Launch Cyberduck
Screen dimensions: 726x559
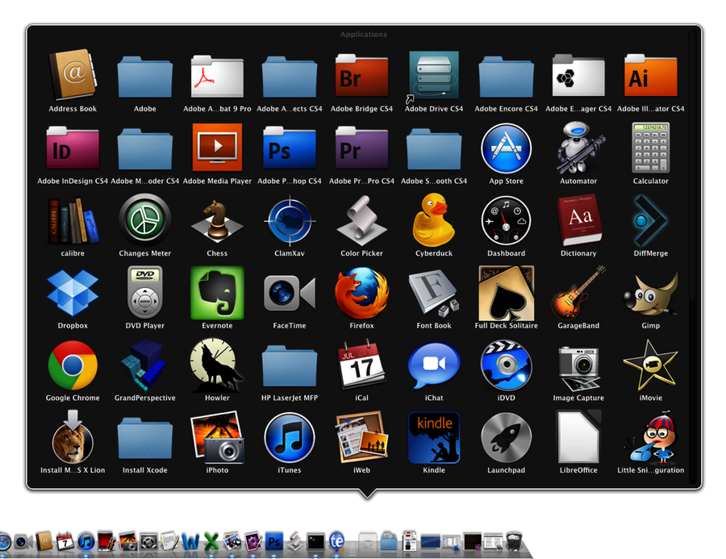434,220
